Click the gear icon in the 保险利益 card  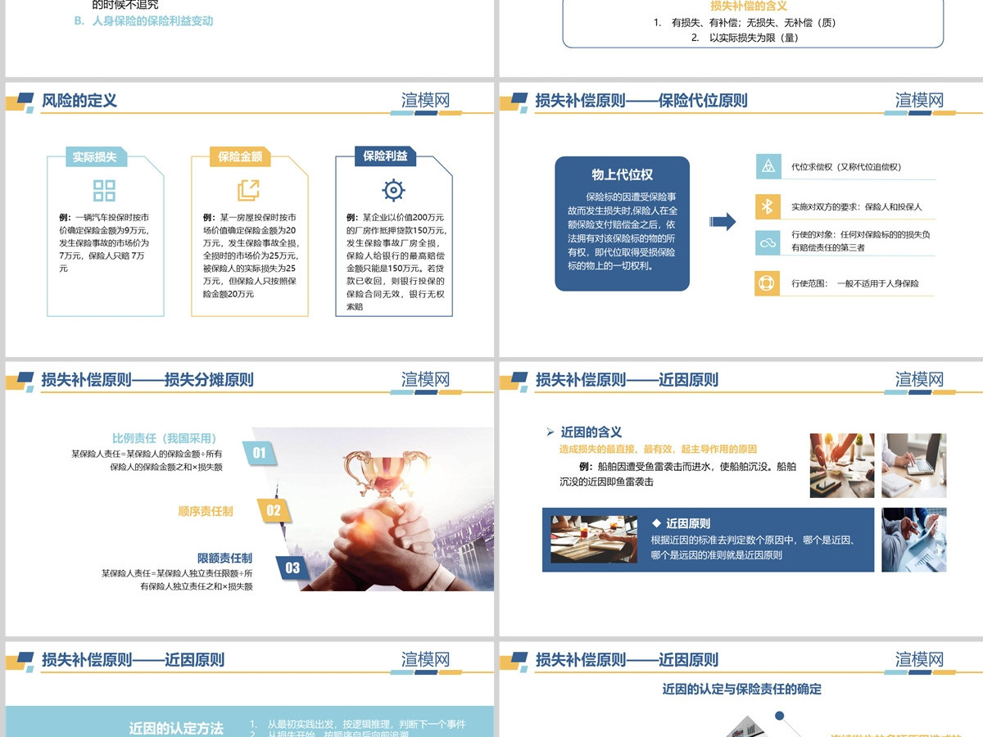point(394,191)
